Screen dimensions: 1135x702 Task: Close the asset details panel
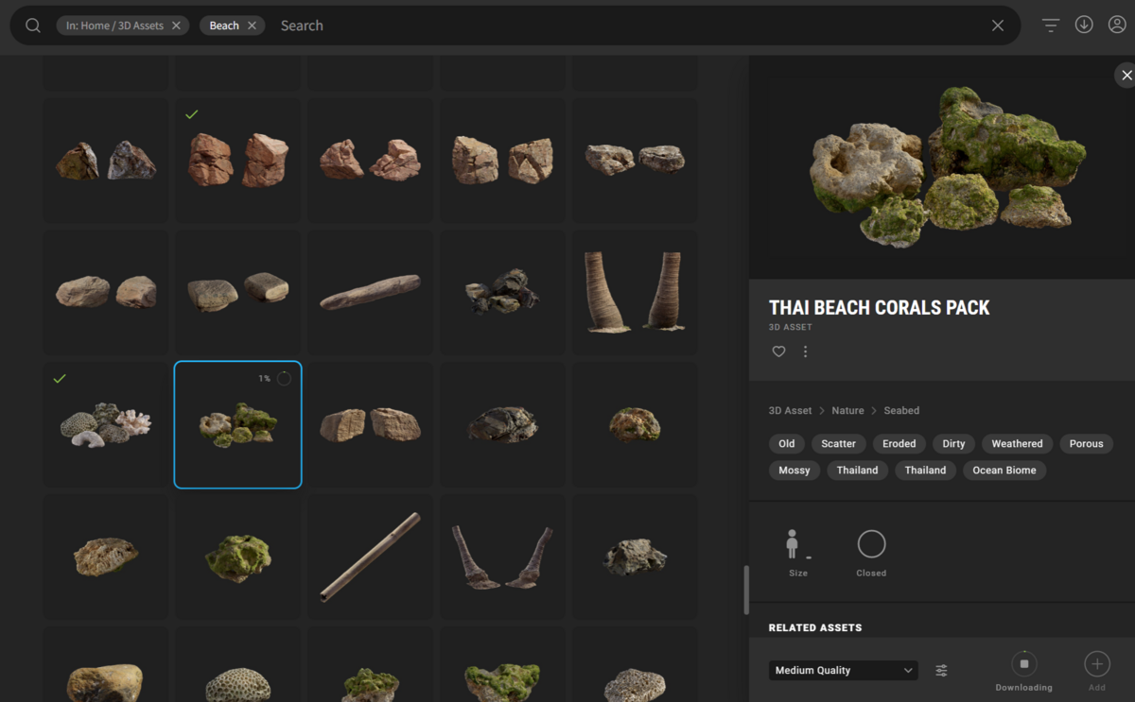(x=1126, y=75)
